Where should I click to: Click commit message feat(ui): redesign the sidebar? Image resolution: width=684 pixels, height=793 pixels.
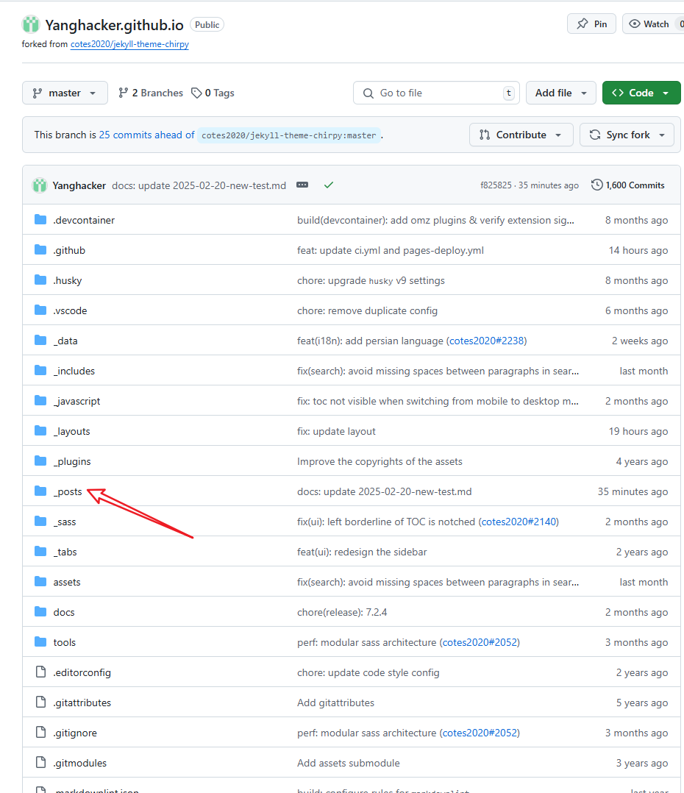[362, 552]
